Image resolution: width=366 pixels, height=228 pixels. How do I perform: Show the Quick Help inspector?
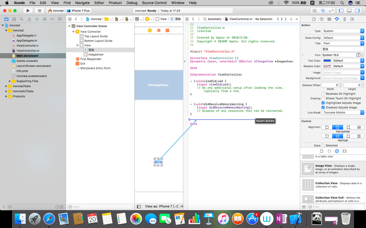point(322,19)
